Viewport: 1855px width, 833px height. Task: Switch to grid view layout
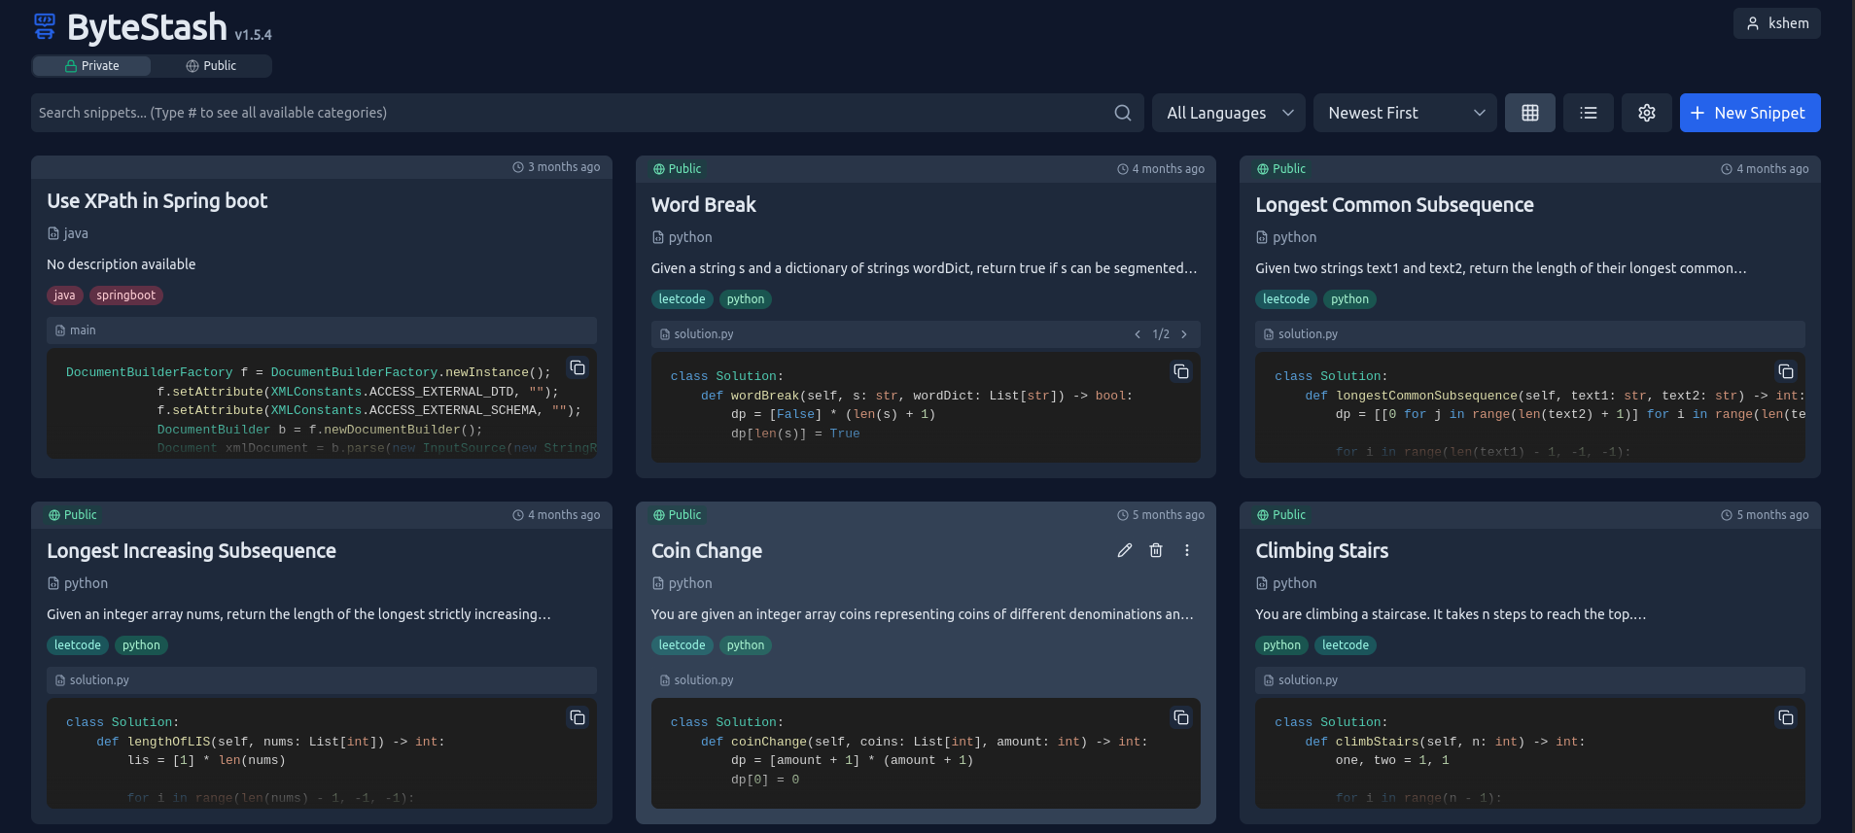(1530, 113)
